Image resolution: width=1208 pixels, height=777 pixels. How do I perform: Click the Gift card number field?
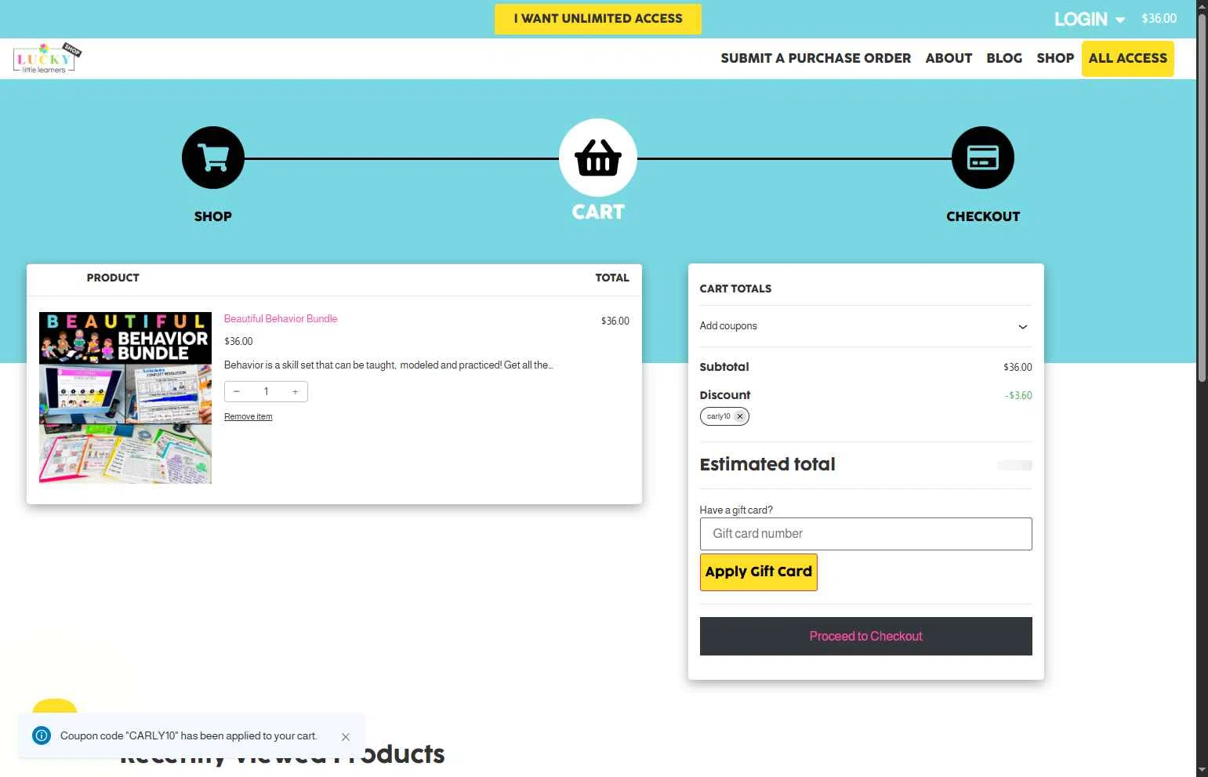coord(865,534)
